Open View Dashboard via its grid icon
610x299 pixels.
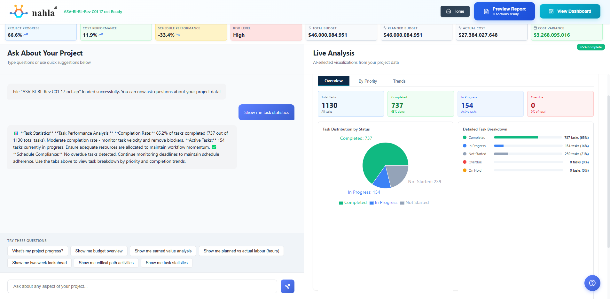click(x=551, y=11)
